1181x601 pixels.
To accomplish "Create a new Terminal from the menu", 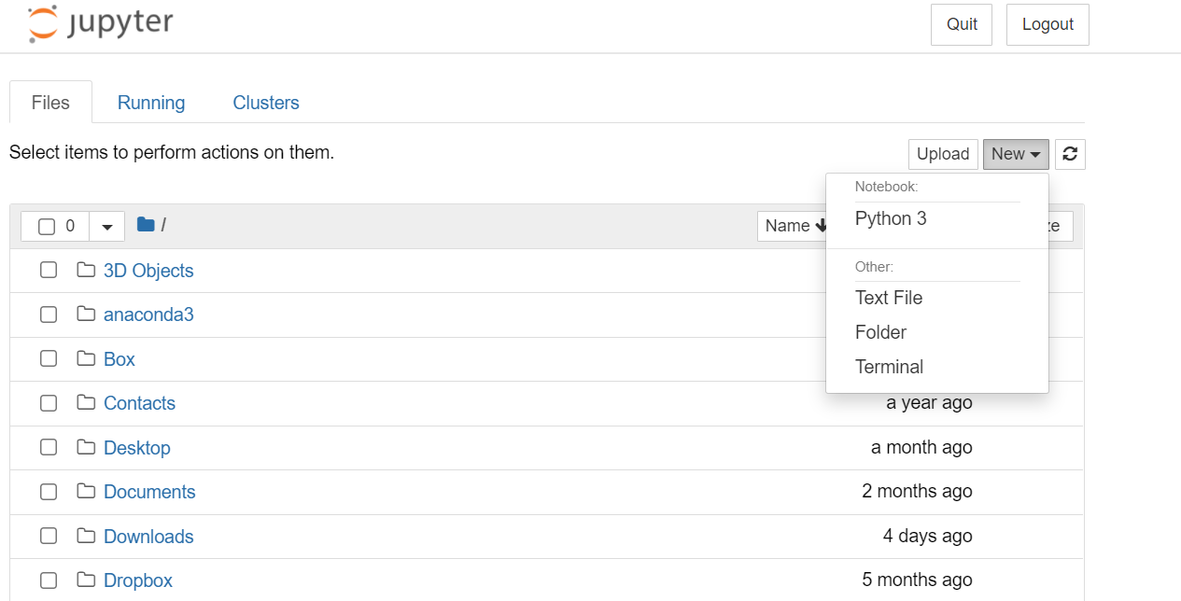I will tap(889, 367).
